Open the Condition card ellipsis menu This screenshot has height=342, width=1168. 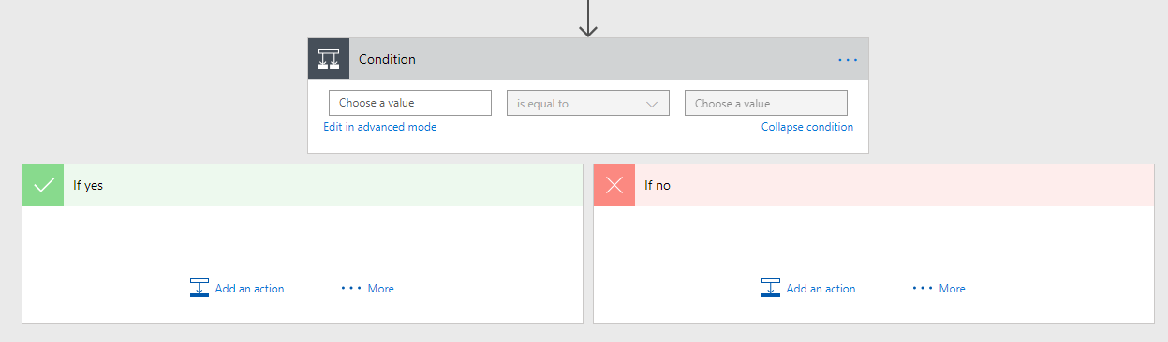click(848, 60)
